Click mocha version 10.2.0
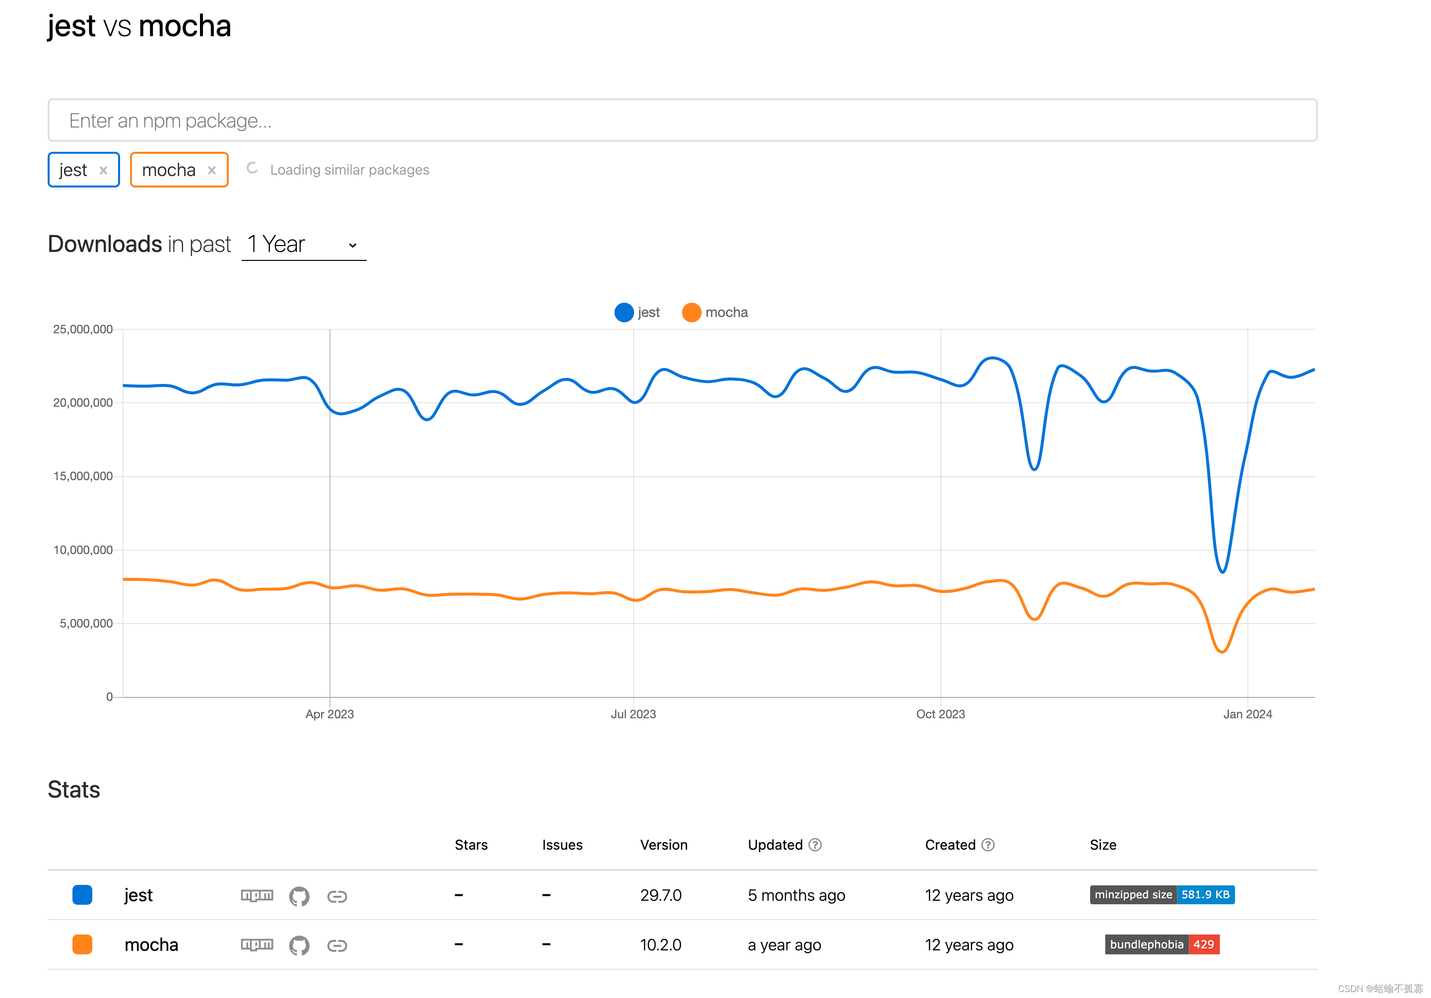 [x=660, y=944]
